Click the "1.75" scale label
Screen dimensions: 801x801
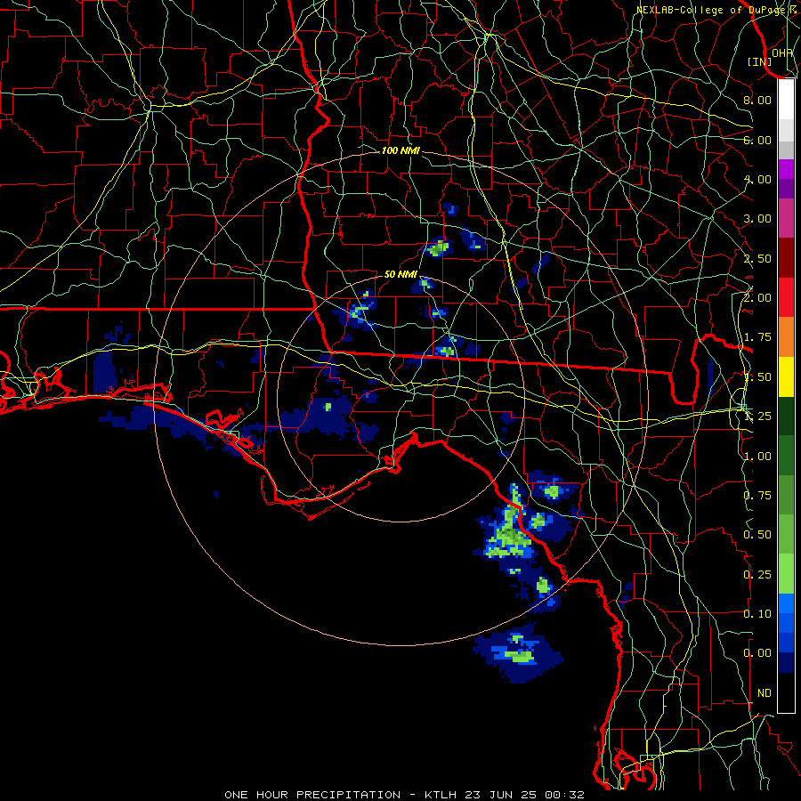point(757,337)
